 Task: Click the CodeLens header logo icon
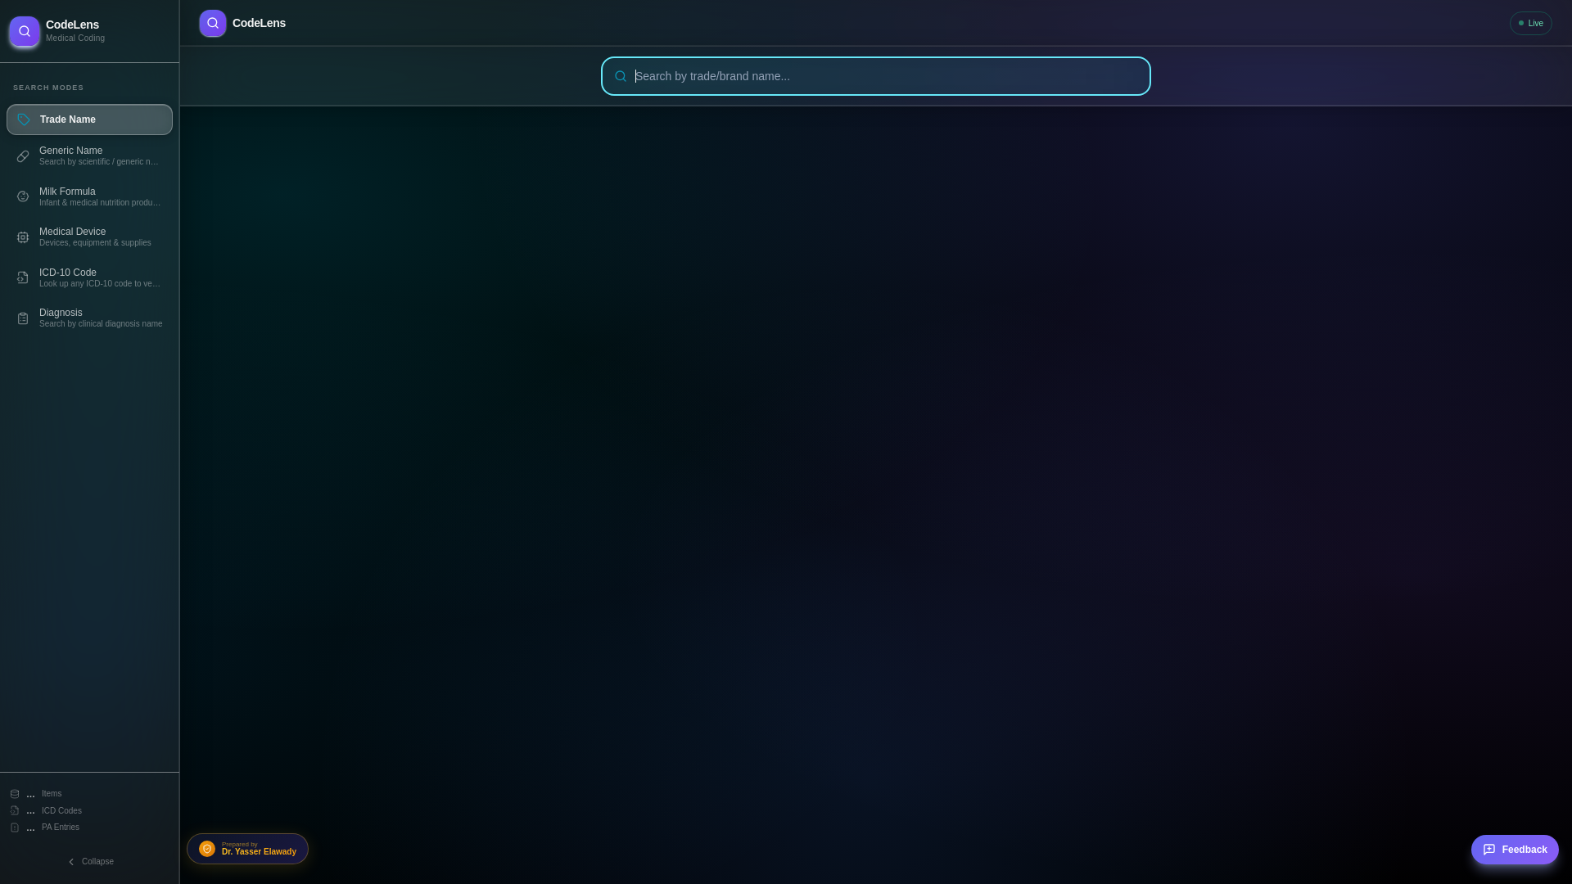pyautogui.click(x=212, y=23)
